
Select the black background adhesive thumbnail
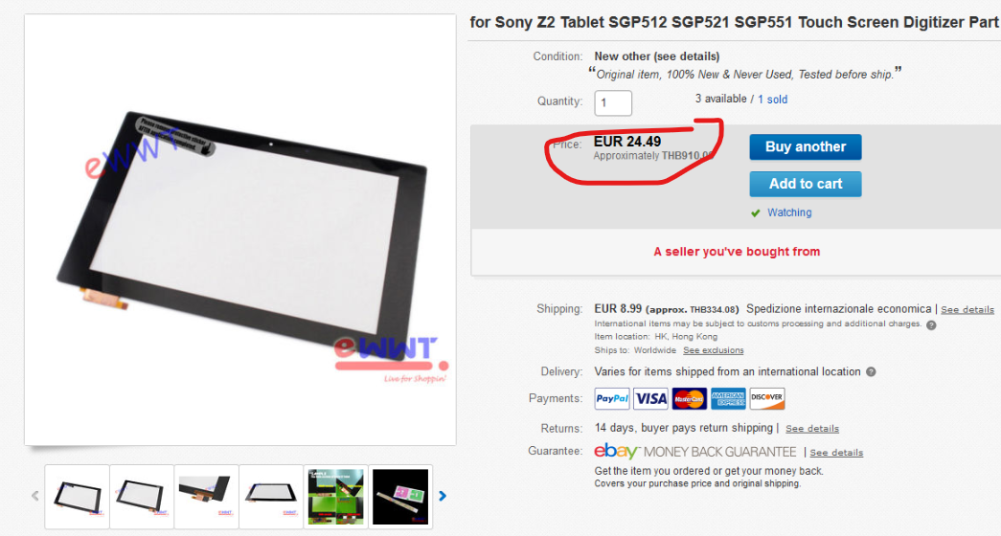click(400, 497)
